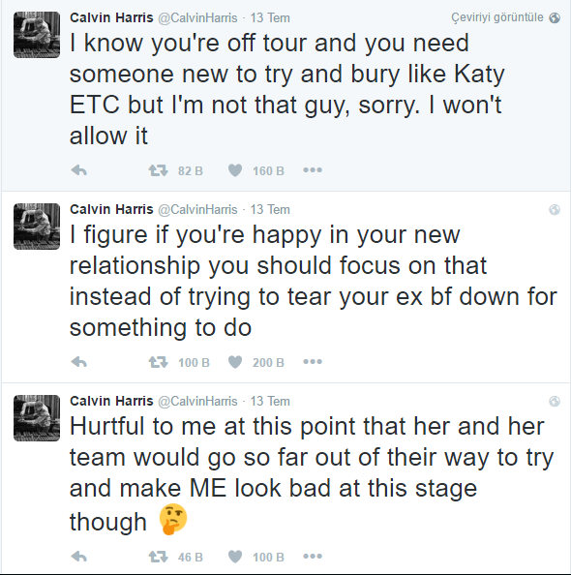The height and width of the screenshot is (575, 571).
Task: Click globe icon on second tweet
Action: [x=555, y=209]
